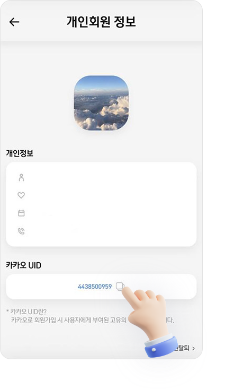
Task: Click the 개인정보 section heading
Action: click(x=20, y=153)
